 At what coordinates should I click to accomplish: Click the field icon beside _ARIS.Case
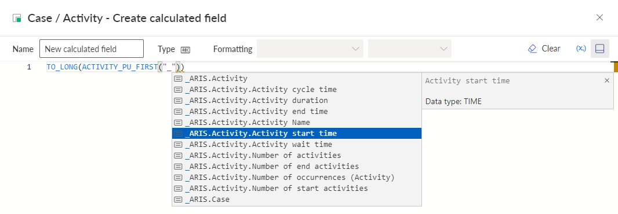coord(178,200)
